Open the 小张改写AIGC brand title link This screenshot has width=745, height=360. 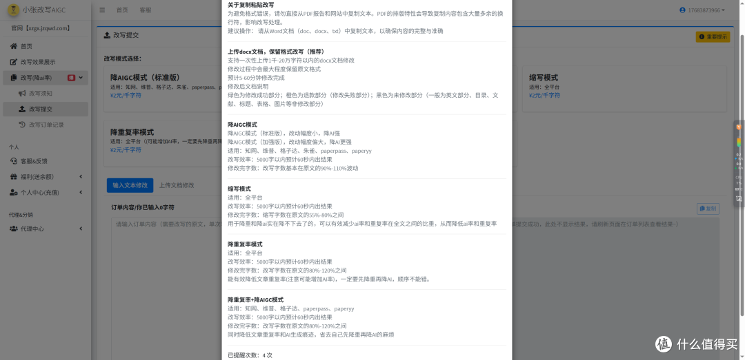[x=45, y=10]
